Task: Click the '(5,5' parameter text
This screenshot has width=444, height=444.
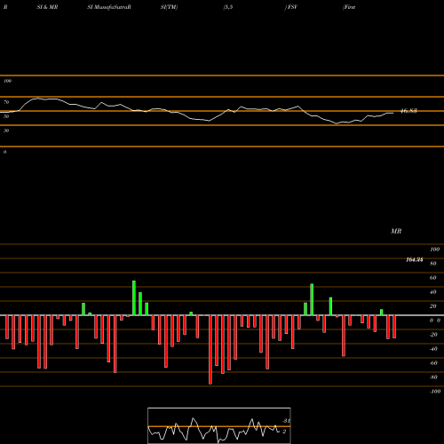Action: pos(228,7)
